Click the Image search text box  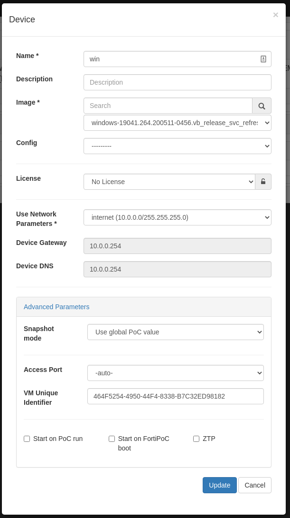168,106
